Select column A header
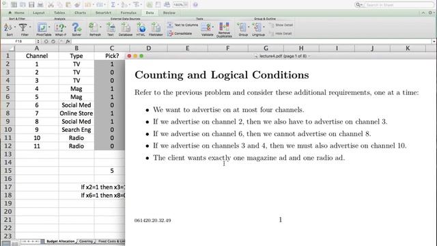Image resolution: width=437 pixels, height=246 pixels. pos(36,49)
